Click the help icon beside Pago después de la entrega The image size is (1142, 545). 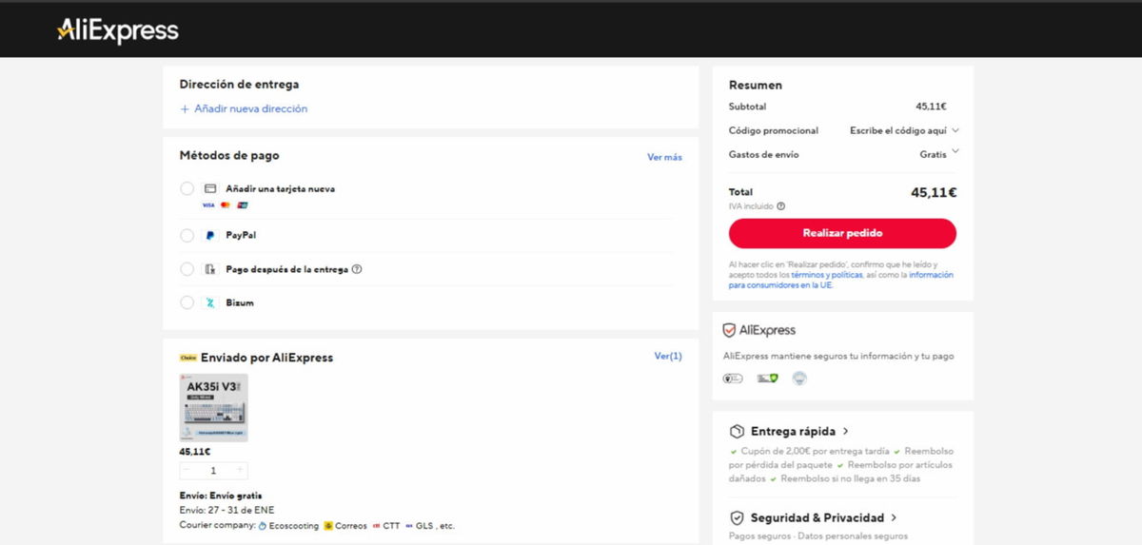tap(357, 269)
